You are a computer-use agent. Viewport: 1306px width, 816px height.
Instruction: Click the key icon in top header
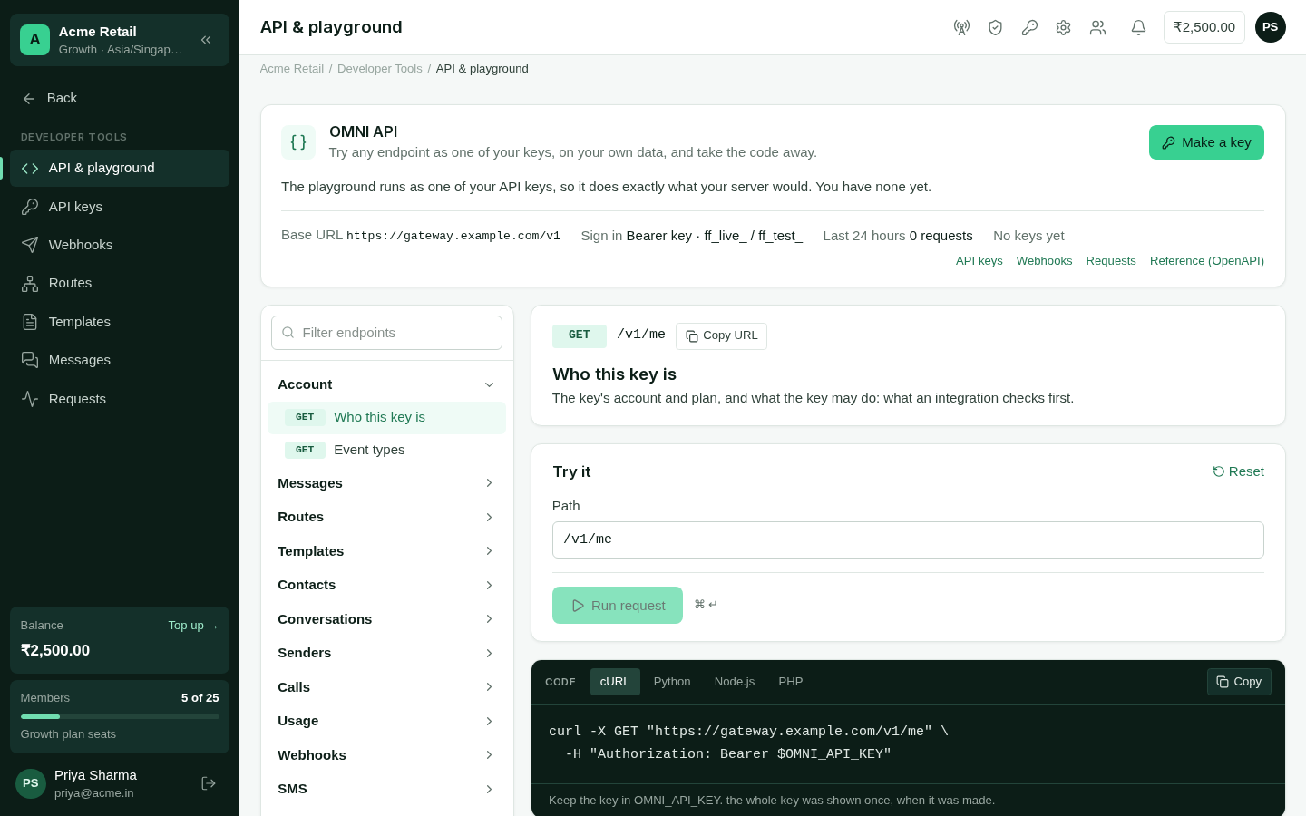(1029, 27)
